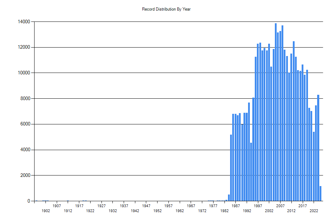Click the 1902 x-axis label
The height and width of the screenshot is (222, 333).
[x=46, y=211]
